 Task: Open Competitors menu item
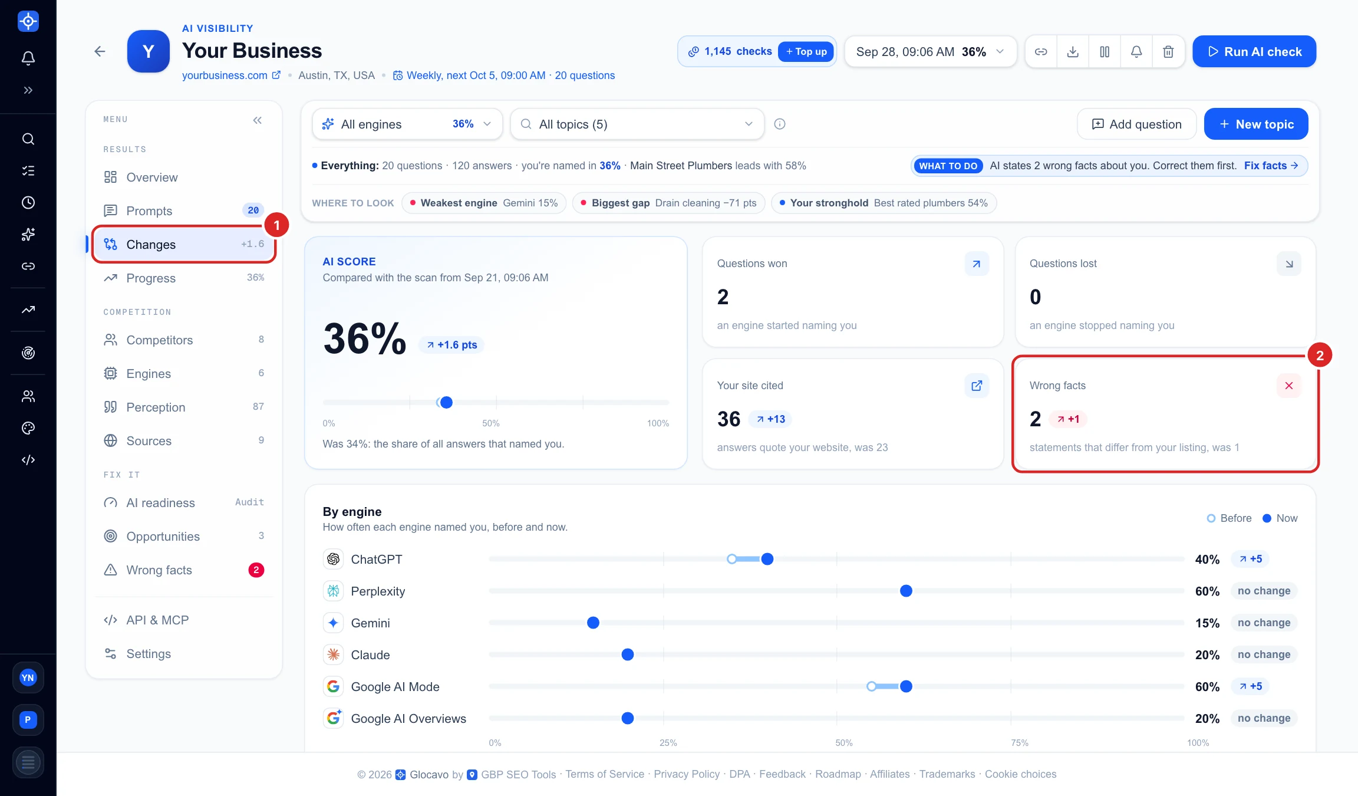184,340
